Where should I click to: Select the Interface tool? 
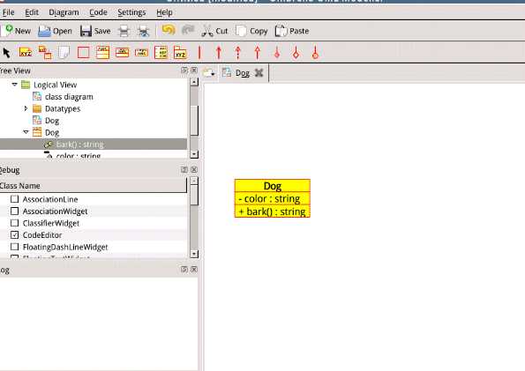(x=122, y=53)
